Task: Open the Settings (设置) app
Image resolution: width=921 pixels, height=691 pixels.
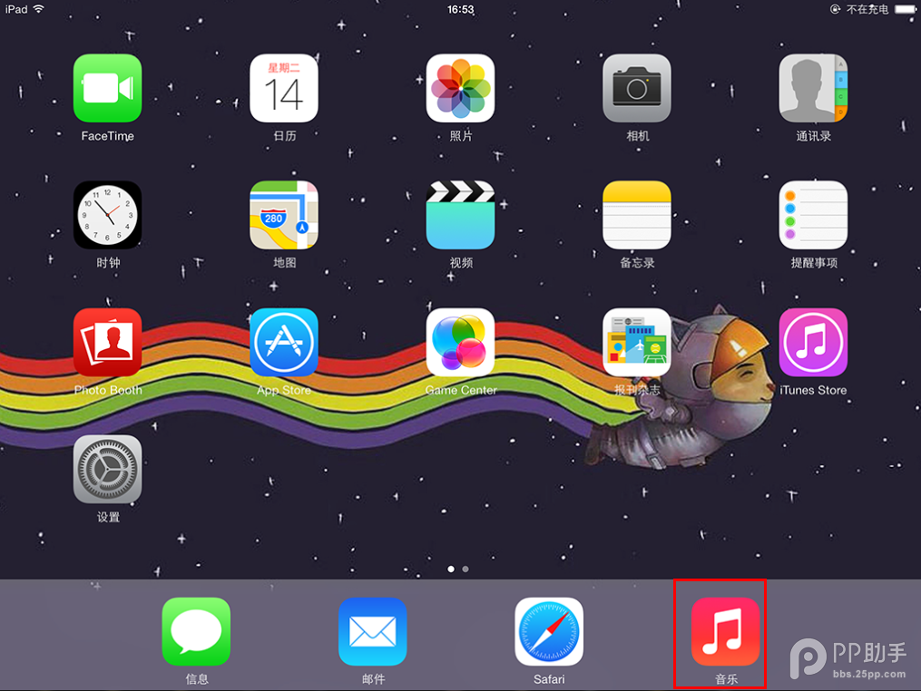Action: pos(107,469)
